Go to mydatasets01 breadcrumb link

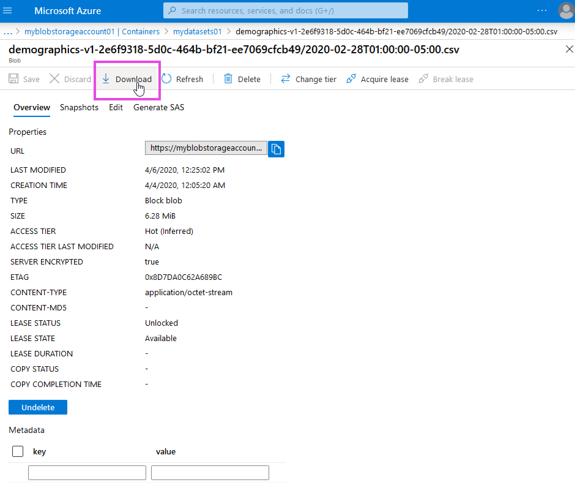[x=198, y=32]
